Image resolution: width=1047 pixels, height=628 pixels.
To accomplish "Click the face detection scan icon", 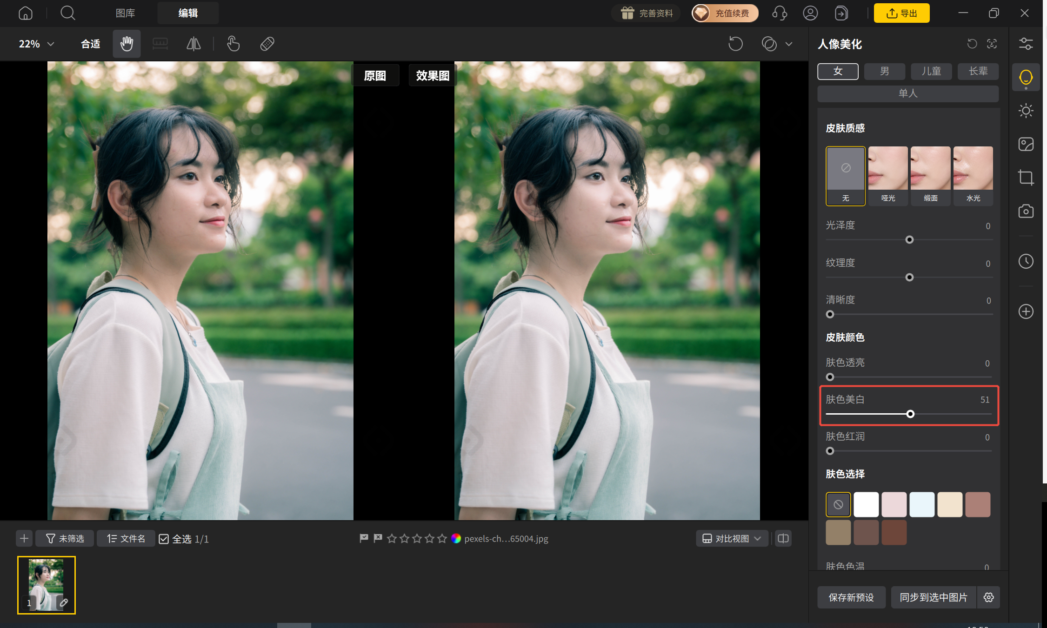I will point(992,44).
